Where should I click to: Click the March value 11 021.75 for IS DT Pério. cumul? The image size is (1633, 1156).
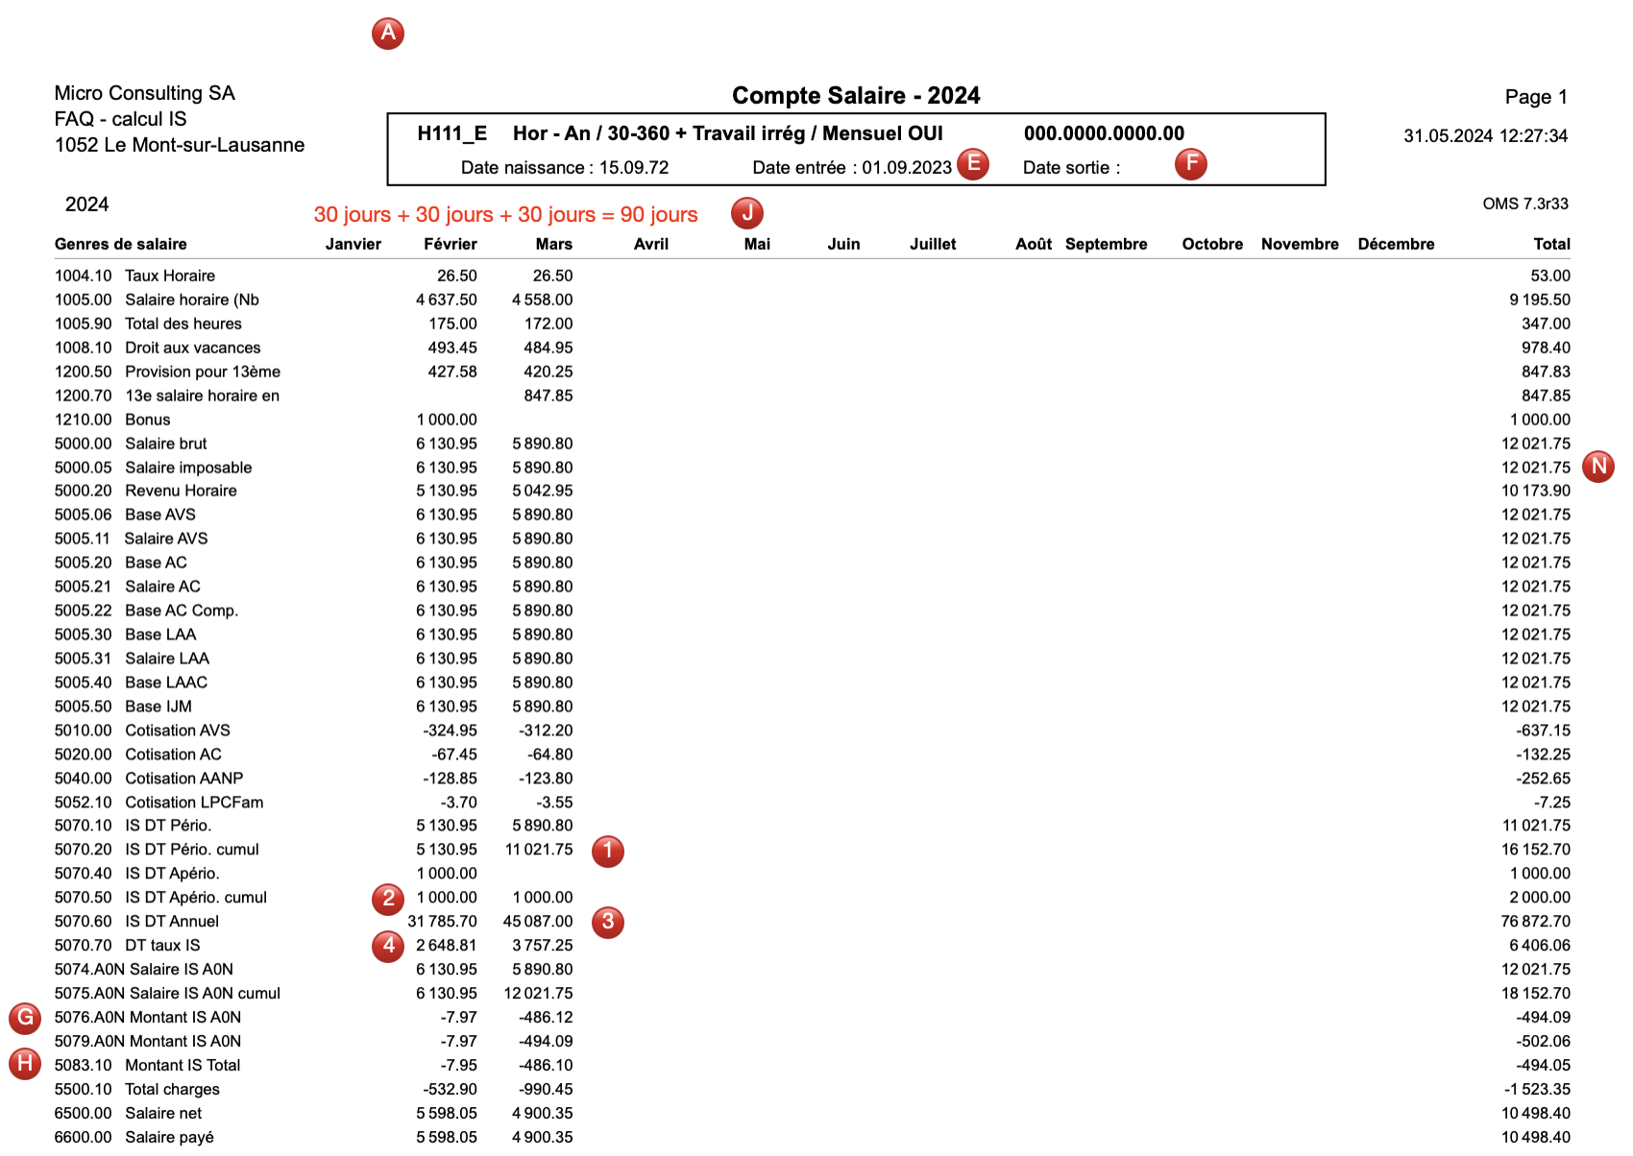(x=539, y=850)
